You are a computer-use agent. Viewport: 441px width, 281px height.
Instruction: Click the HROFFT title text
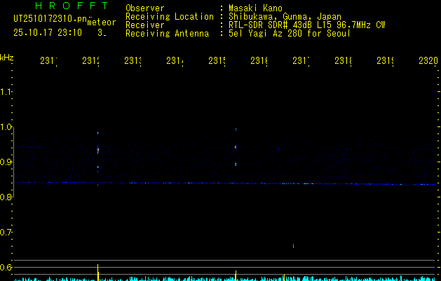click(x=72, y=6)
